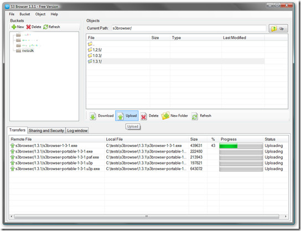Open the Object menu
Viewport: 301px width, 231px height.
pos(40,14)
